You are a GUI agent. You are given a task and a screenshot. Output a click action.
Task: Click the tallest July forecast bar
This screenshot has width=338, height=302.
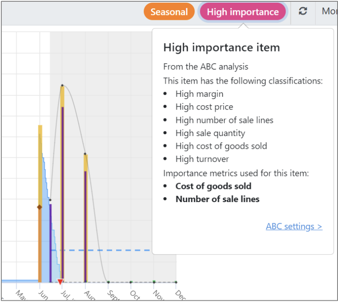pyautogui.click(x=63, y=185)
